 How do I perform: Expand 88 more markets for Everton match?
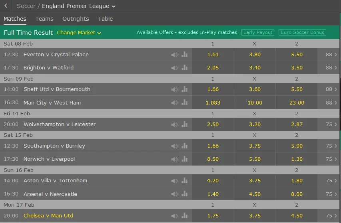click(x=331, y=55)
